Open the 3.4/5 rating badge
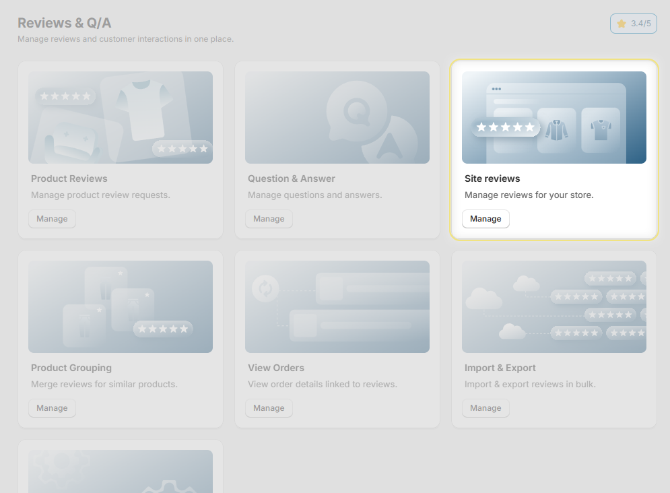 (633, 24)
